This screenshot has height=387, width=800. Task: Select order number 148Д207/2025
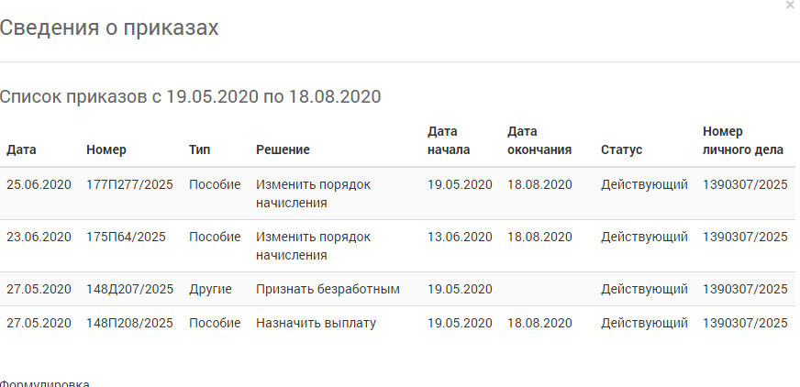coord(129,289)
